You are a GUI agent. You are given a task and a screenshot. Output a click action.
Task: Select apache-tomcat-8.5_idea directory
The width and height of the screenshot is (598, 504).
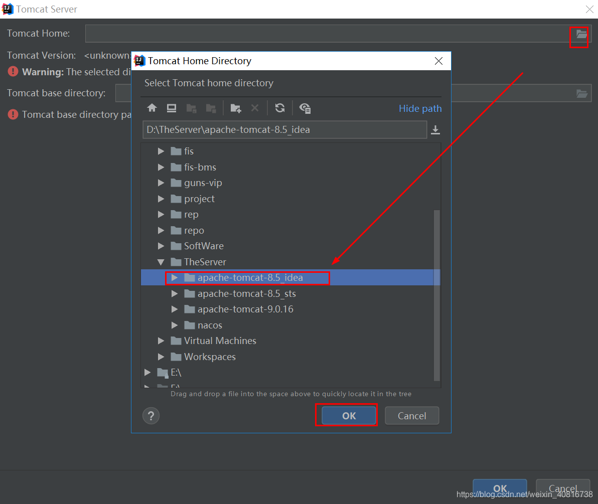click(x=250, y=277)
